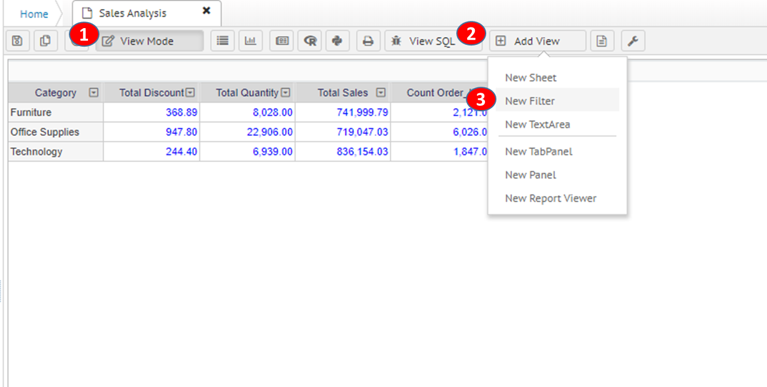Choose New Sheet in Add View menu

[x=530, y=78]
